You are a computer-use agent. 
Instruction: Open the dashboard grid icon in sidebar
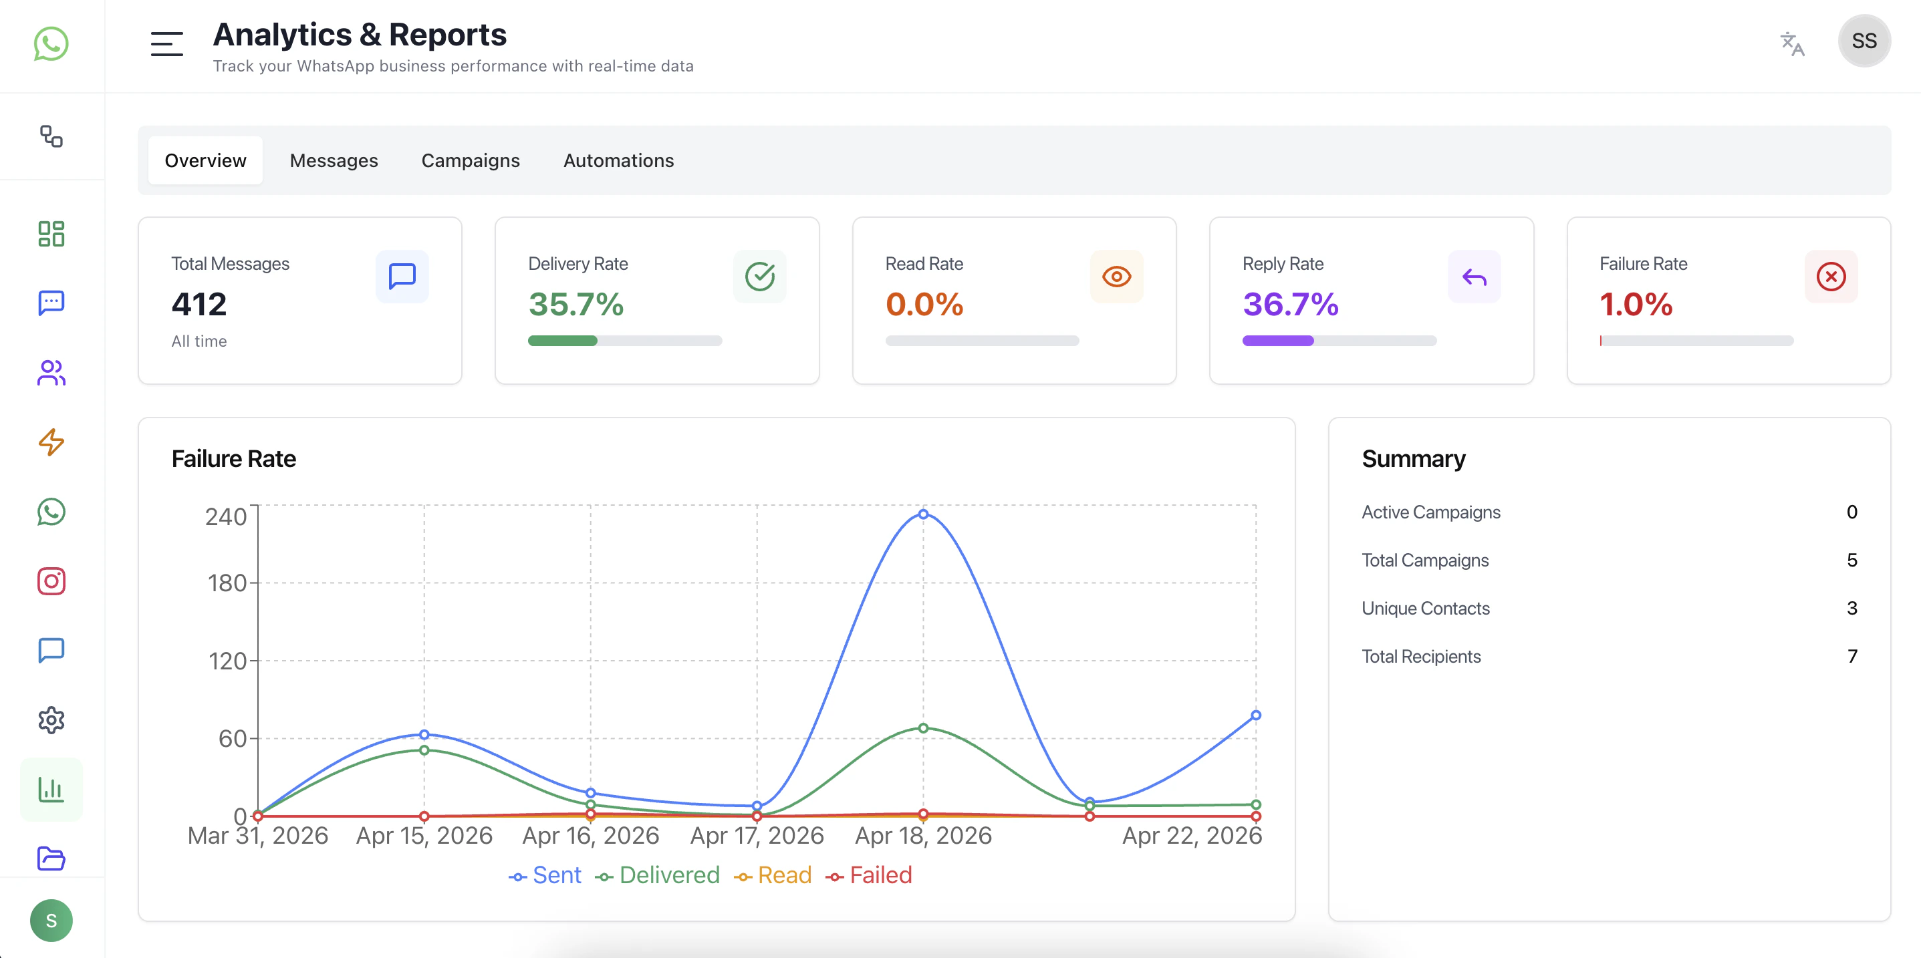51,233
